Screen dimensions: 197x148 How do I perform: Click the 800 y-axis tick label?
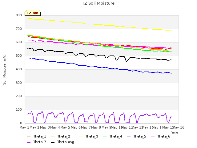(19, 15)
